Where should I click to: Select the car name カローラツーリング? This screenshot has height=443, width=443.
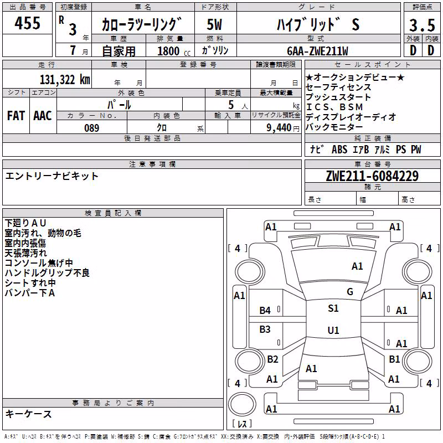point(142,24)
